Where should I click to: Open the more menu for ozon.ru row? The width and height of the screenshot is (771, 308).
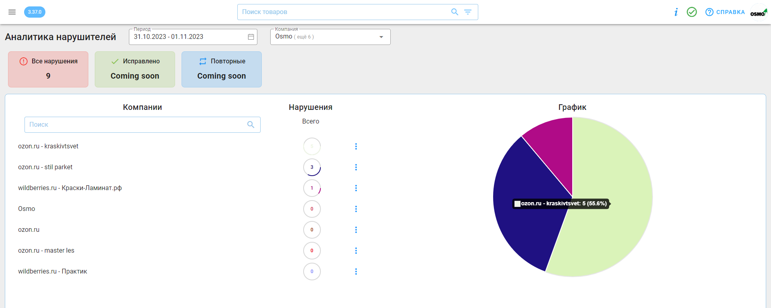point(356,230)
